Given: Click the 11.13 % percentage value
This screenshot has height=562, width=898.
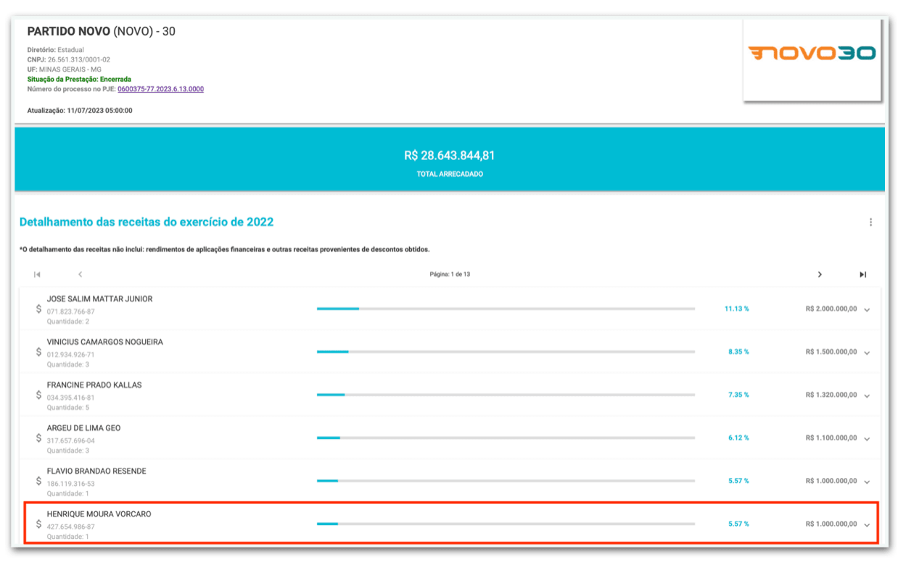Looking at the screenshot, I should click(x=737, y=309).
